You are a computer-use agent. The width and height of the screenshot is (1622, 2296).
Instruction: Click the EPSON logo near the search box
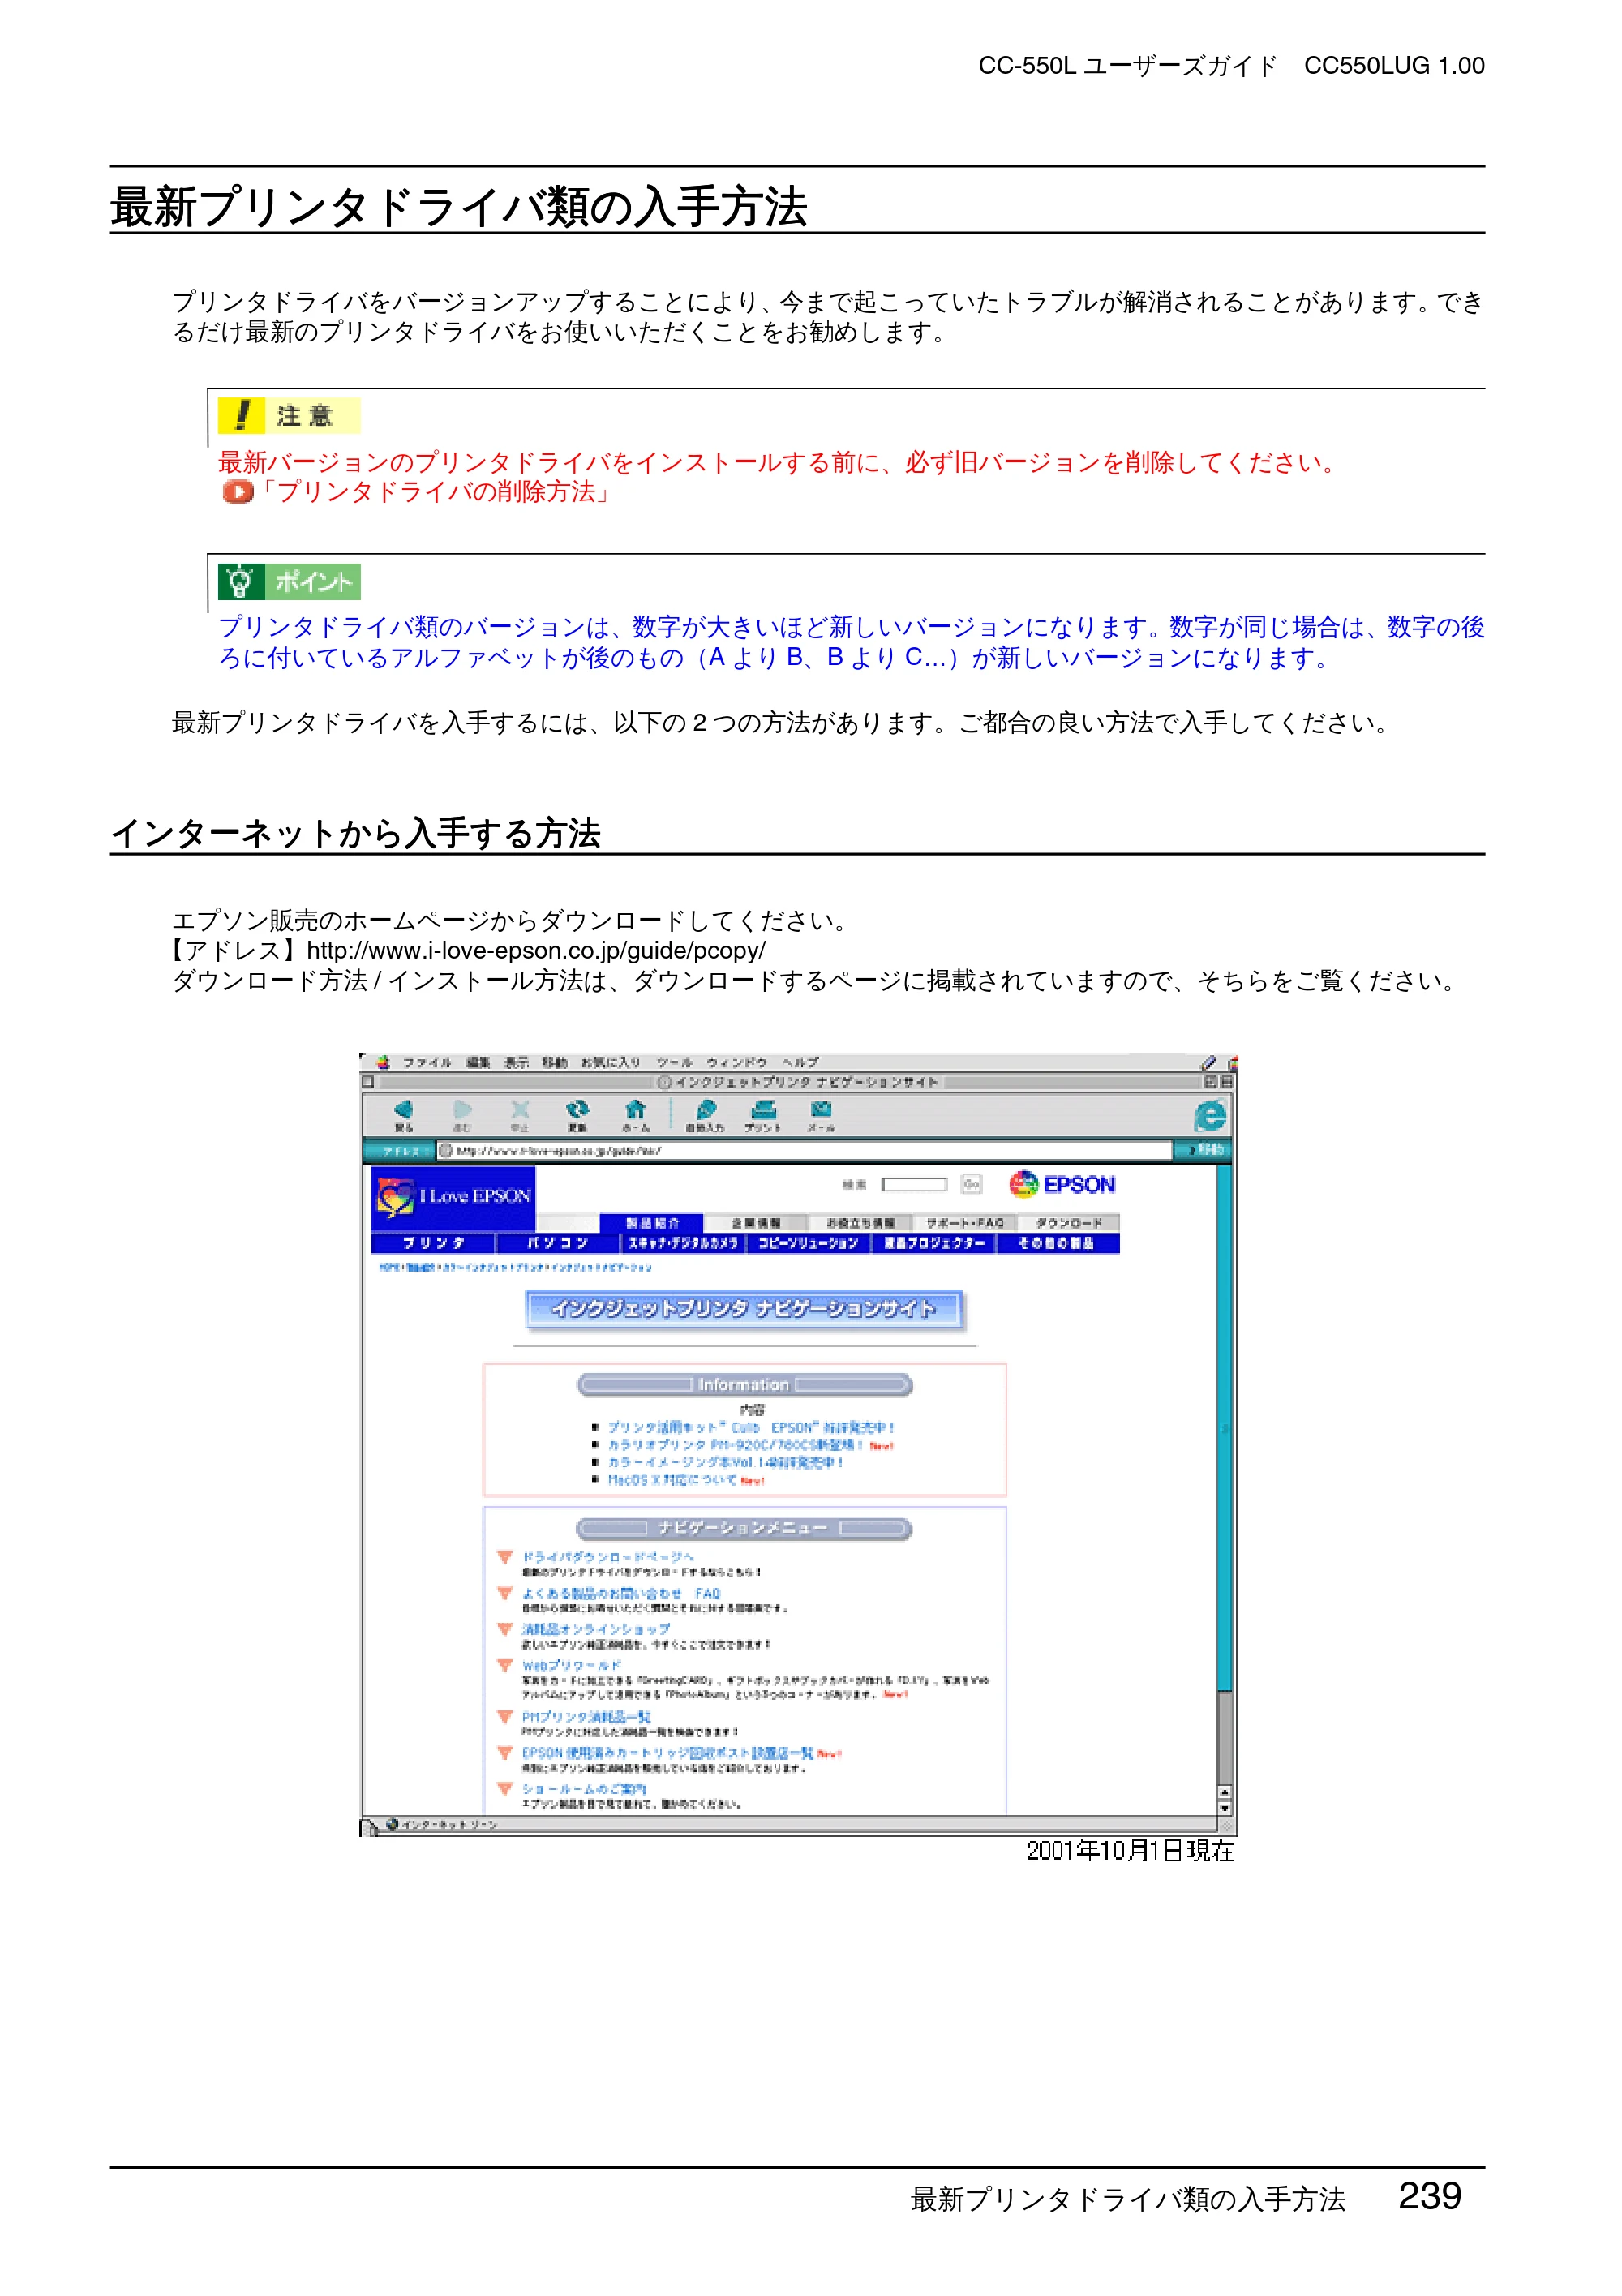point(1062,1185)
